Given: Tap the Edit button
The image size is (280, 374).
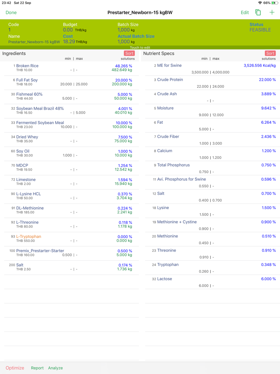Looking at the screenshot, I should [245, 12].
